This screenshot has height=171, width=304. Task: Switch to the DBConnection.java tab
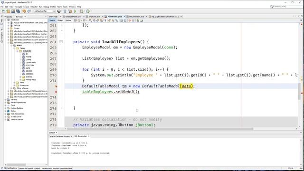click(x=136, y=17)
